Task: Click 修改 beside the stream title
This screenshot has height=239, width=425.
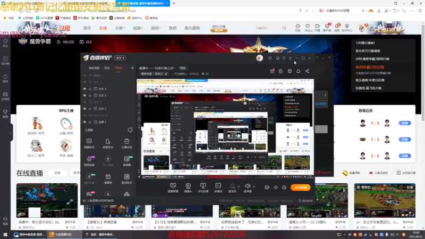Action: 183,68
